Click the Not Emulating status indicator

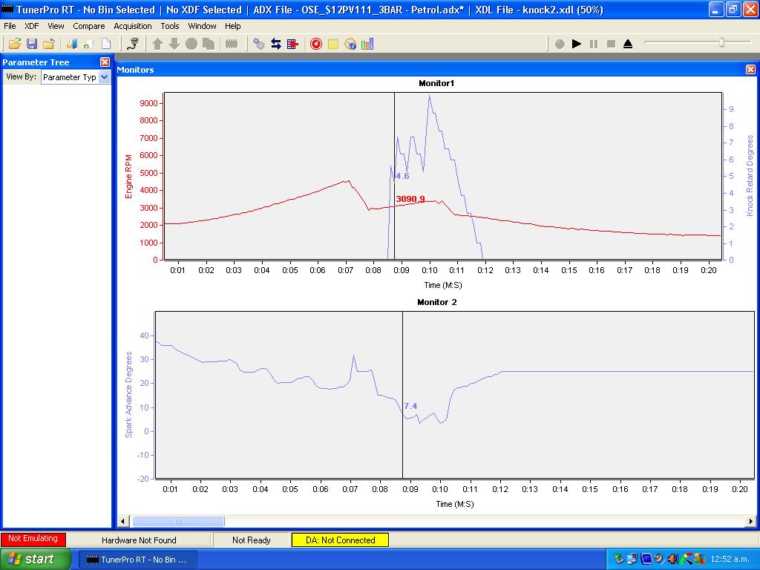point(33,539)
